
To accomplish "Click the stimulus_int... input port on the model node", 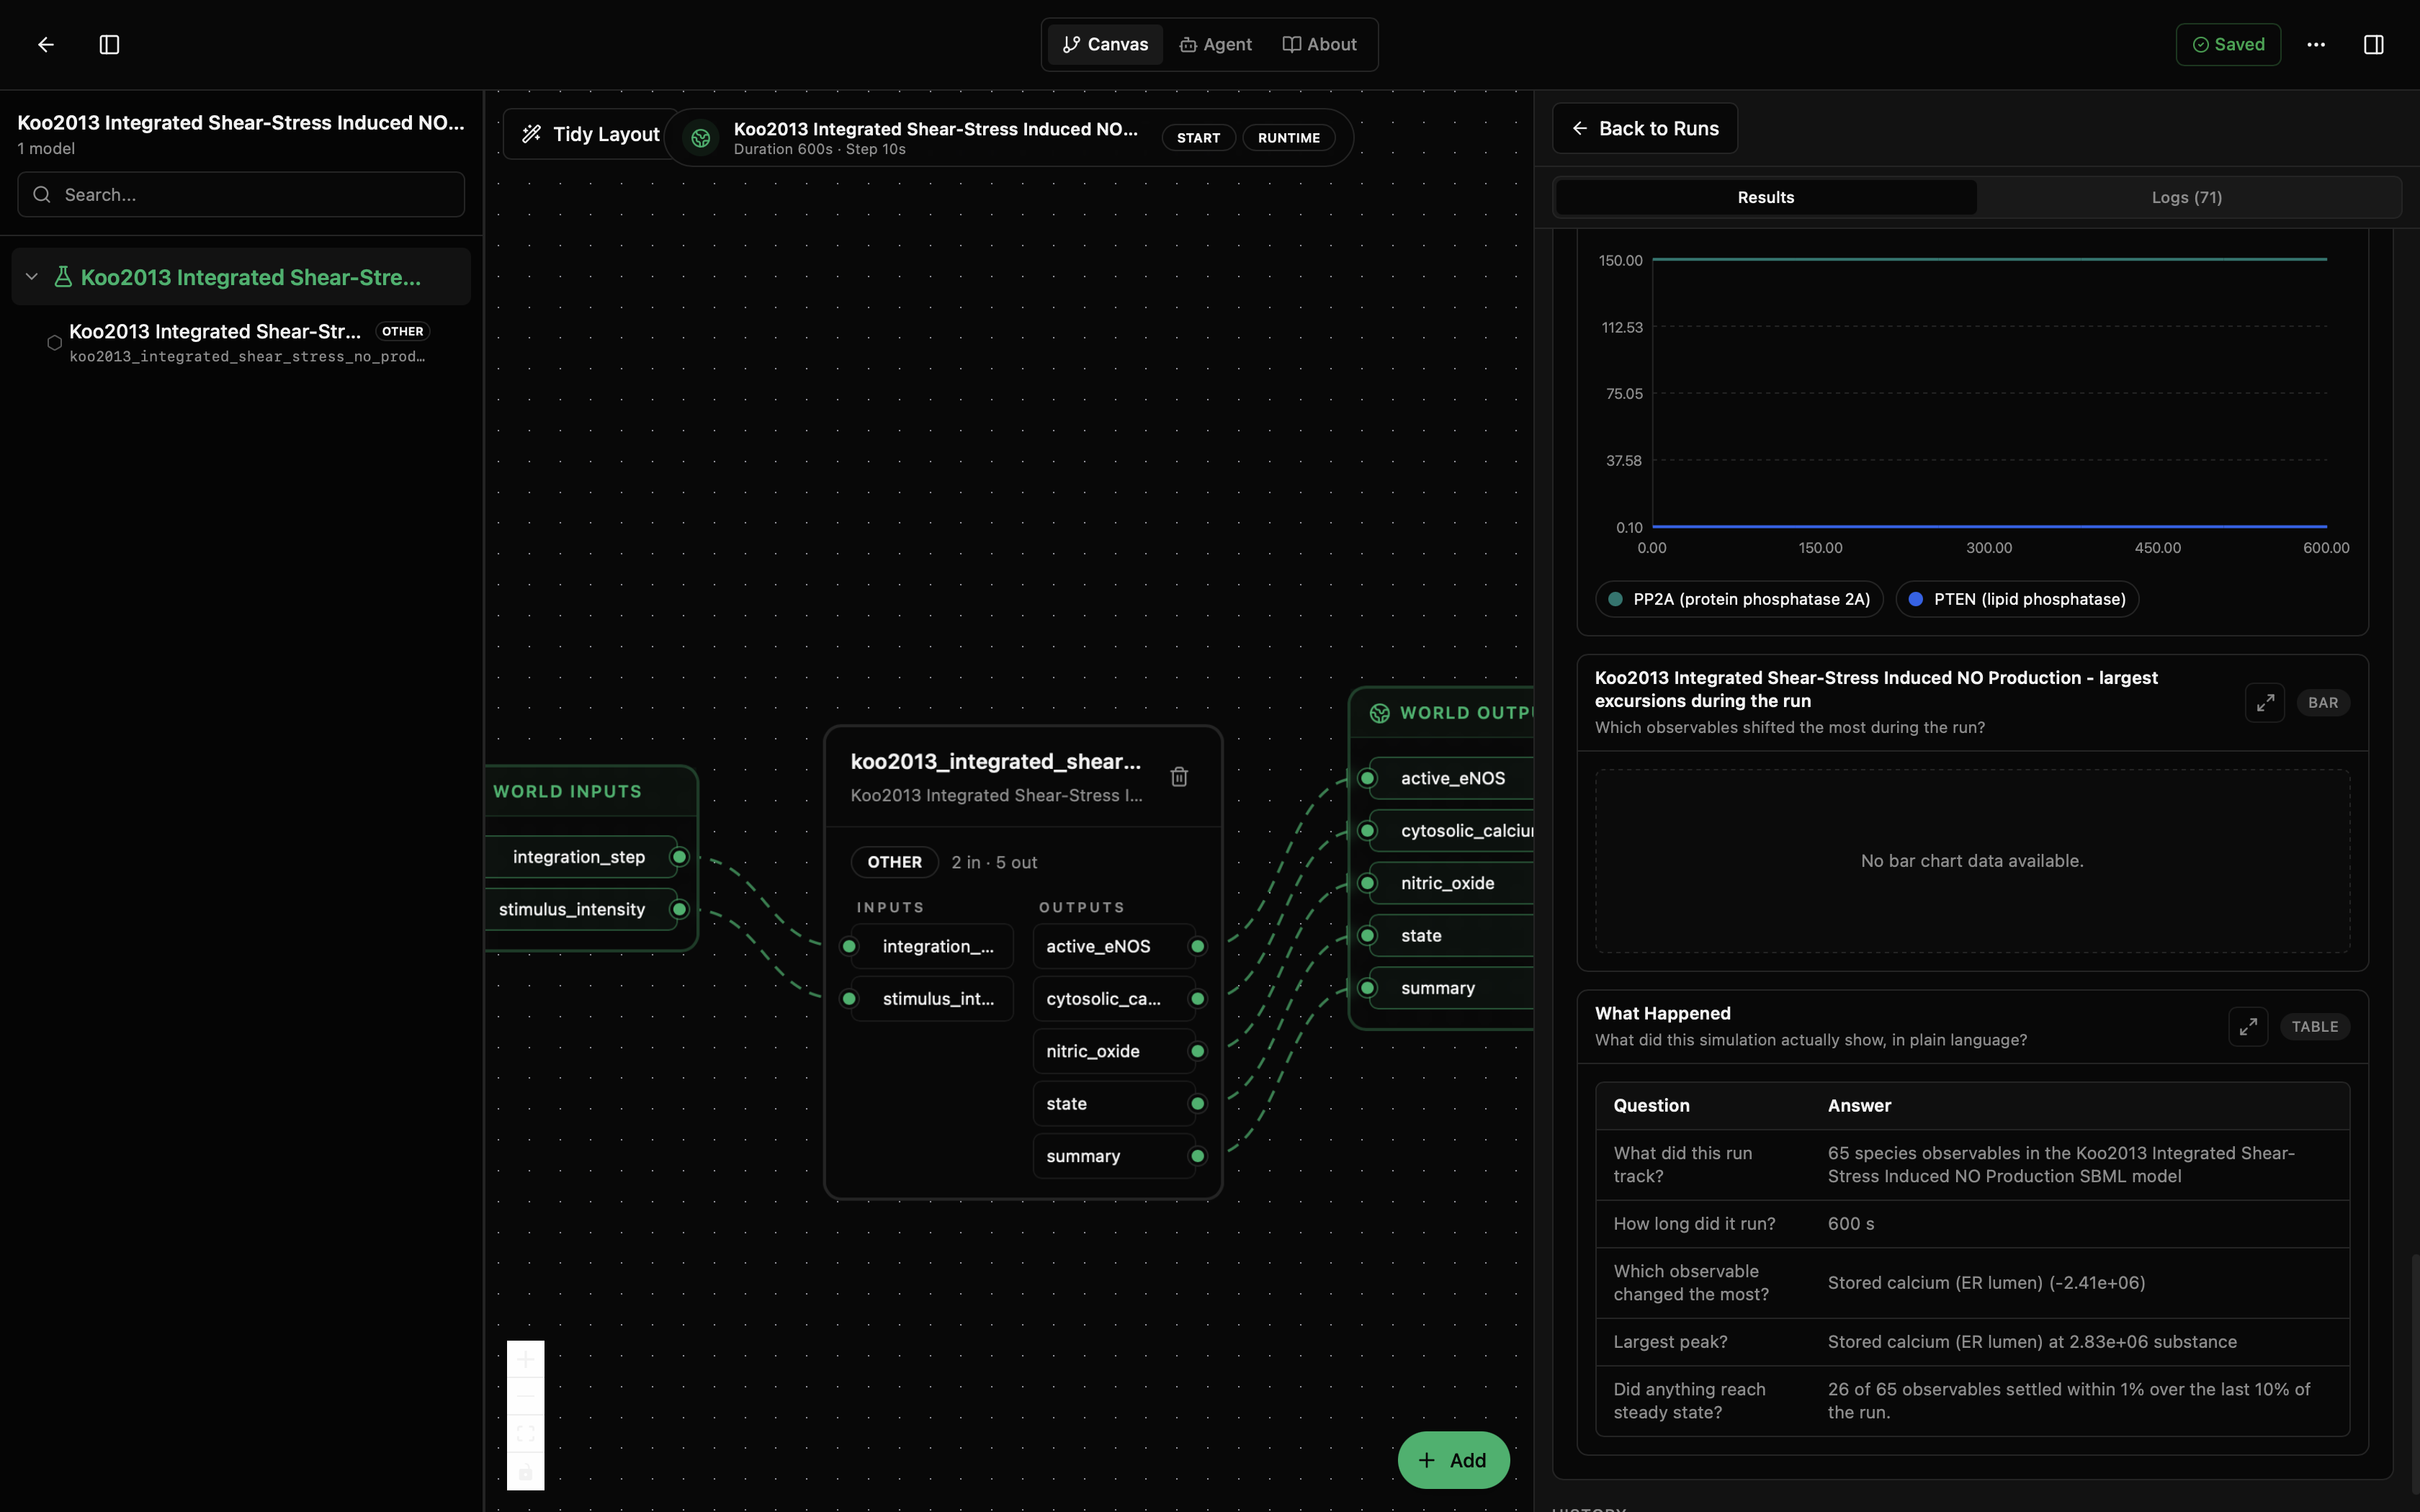I will 849,999.
